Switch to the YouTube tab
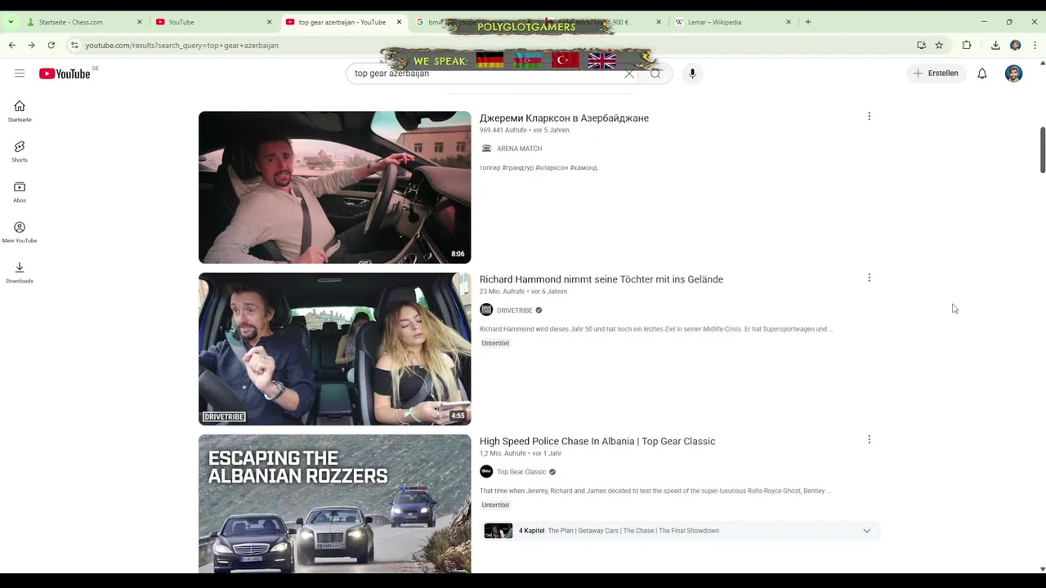 tap(214, 22)
